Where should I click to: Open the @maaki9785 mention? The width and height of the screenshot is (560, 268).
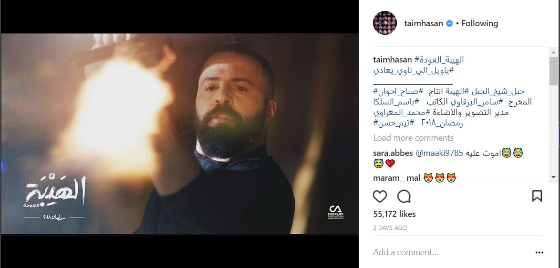[x=439, y=153]
